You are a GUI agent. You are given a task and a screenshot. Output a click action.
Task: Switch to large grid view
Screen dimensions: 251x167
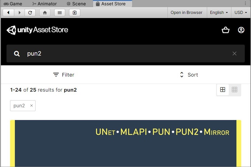[x=223, y=90]
